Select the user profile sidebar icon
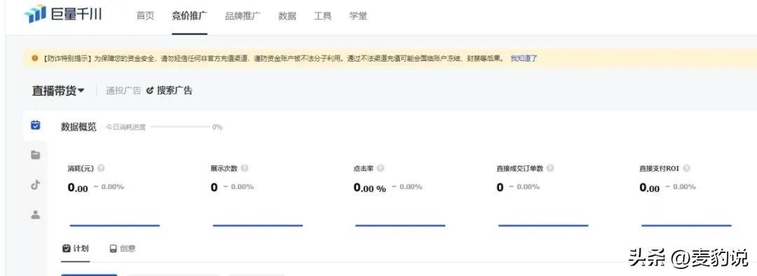Image resolution: width=757 pixels, height=276 pixels. point(35,215)
